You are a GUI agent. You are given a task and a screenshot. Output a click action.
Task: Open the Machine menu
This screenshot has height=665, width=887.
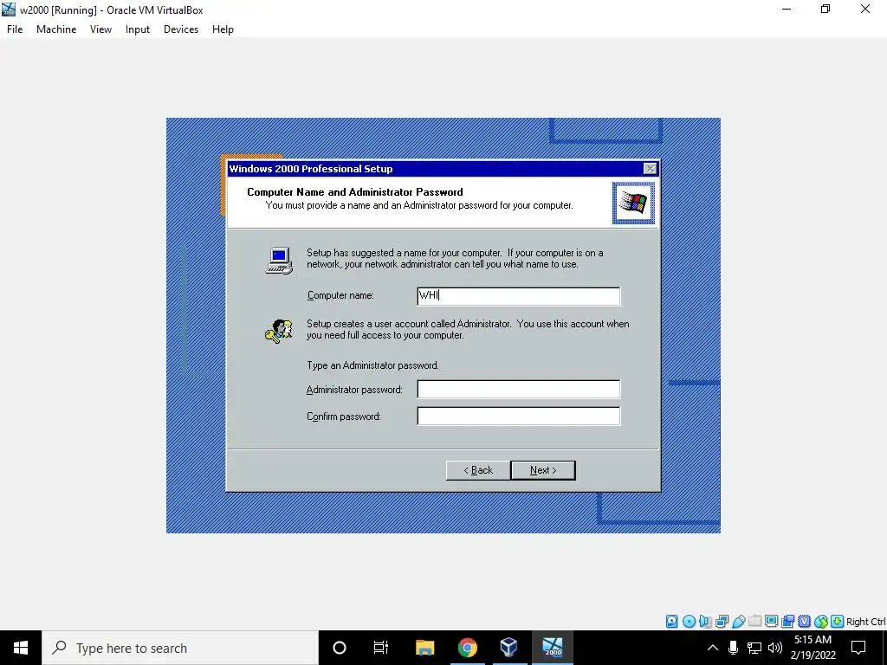(56, 29)
